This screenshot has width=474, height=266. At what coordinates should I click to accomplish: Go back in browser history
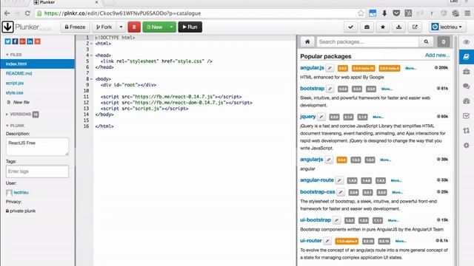click(x=7, y=13)
